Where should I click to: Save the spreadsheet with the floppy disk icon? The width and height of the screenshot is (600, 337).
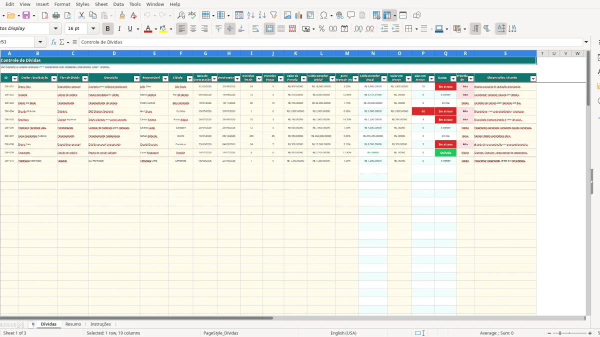26,15
